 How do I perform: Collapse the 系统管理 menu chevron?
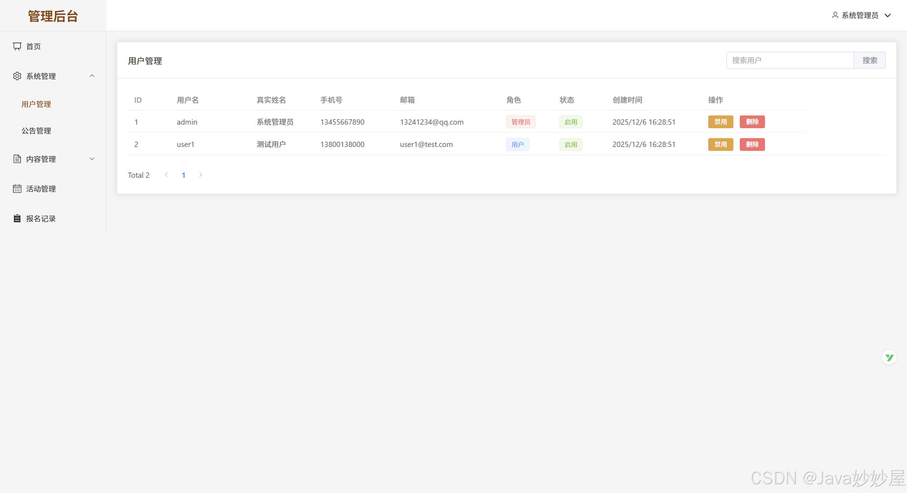[92, 76]
